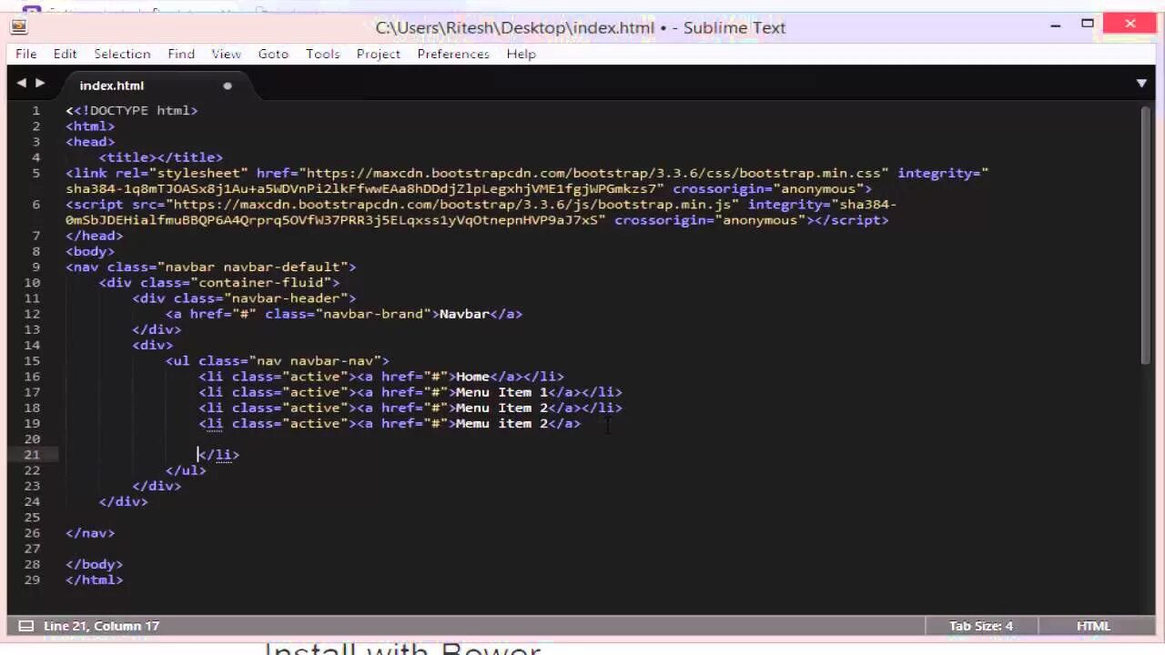Go to previous tab with left arrow
Viewport: 1165px width, 655px height.
[22, 83]
